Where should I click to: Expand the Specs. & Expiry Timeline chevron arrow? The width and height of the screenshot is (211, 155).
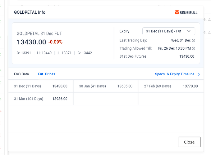click(x=199, y=74)
